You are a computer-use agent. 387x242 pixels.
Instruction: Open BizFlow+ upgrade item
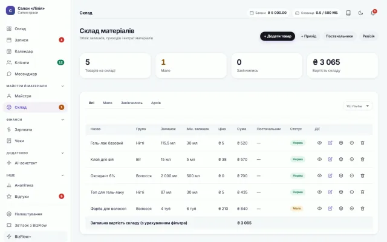click(x=35, y=237)
